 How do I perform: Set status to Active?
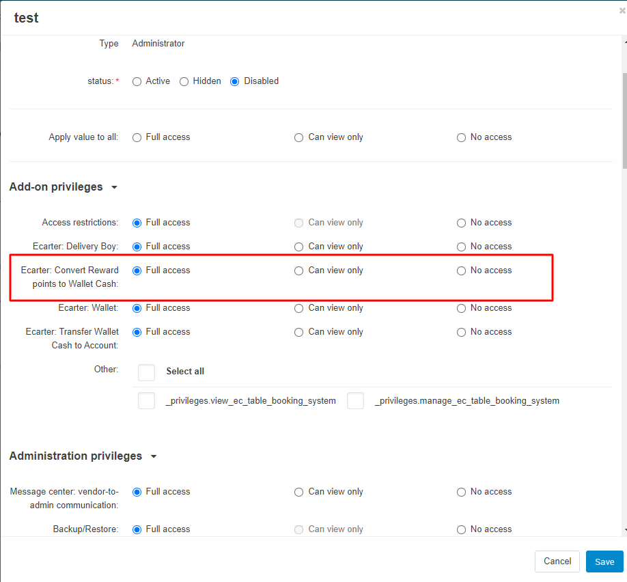coord(137,81)
